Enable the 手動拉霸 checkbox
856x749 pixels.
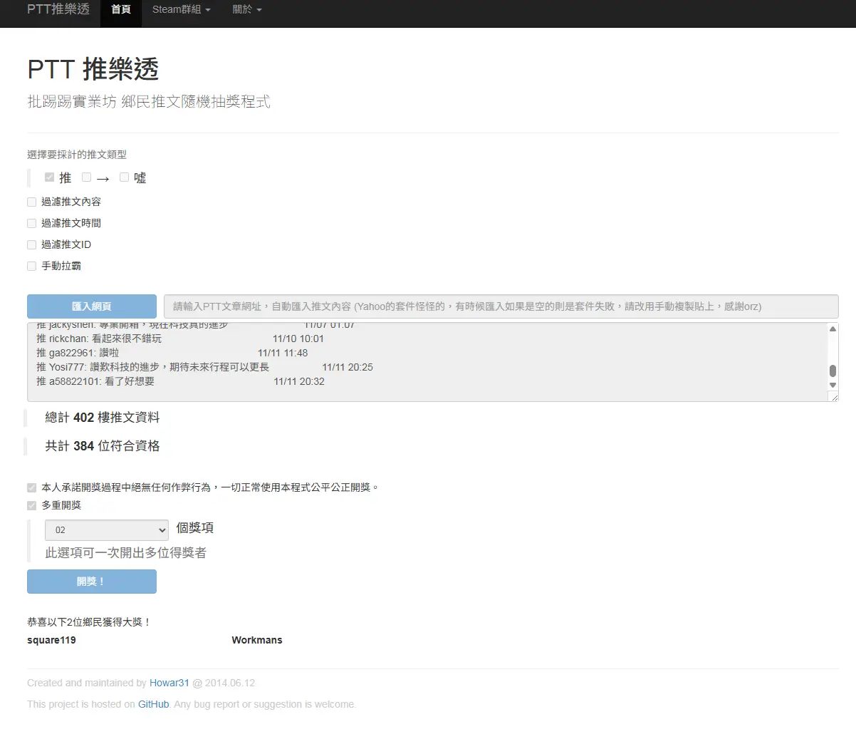[31, 267]
